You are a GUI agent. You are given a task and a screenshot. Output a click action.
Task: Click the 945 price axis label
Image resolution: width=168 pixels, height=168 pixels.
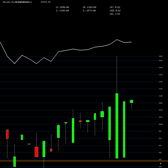(160, 145)
